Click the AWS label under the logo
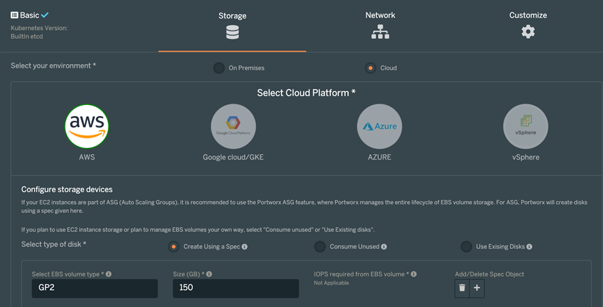Image resolution: width=603 pixels, height=307 pixels. click(87, 157)
